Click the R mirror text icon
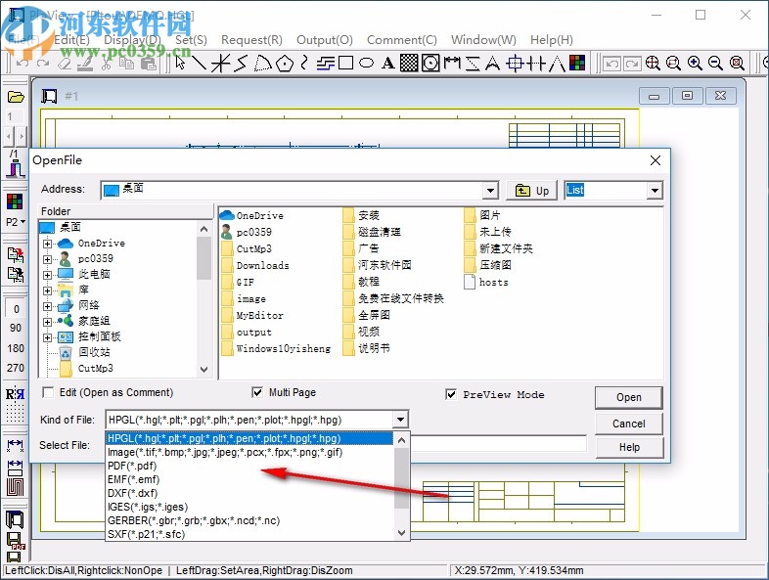Viewport: 769px width, 580px height. click(15, 394)
